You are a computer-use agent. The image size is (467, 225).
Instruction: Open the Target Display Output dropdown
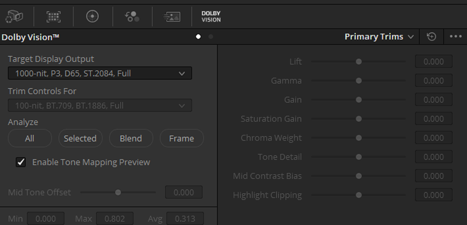click(100, 73)
